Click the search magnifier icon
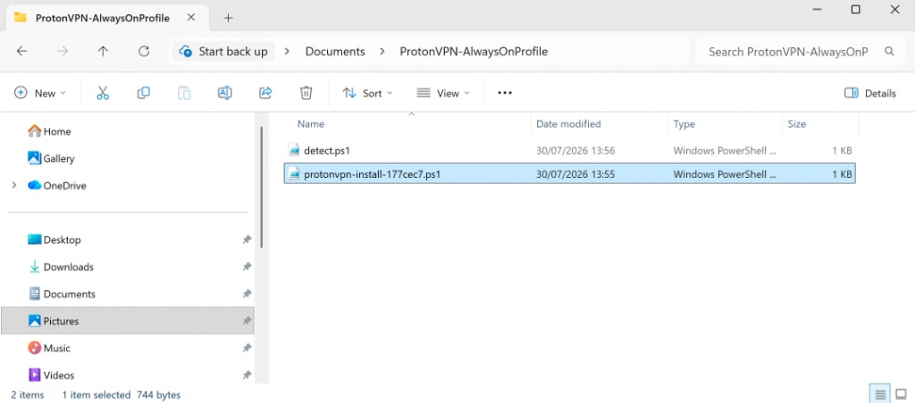915x403 pixels. click(x=889, y=51)
